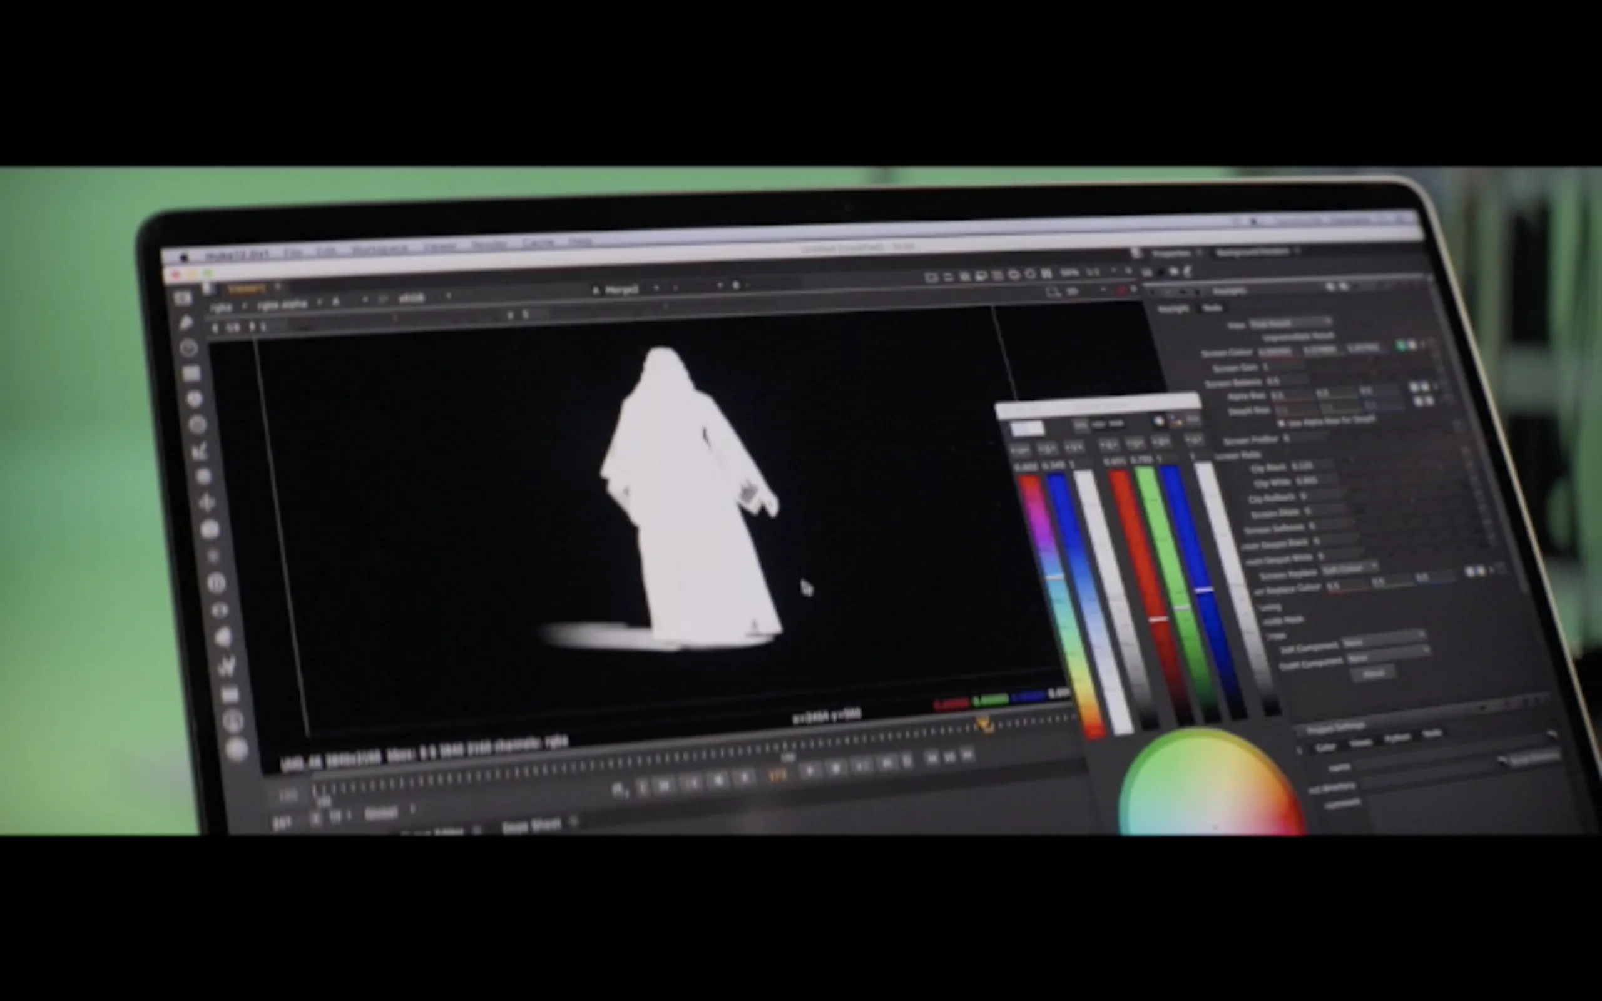Open the File menu
The height and width of the screenshot is (1001, 1602).
pyautogui.click(x=293, y=253)
